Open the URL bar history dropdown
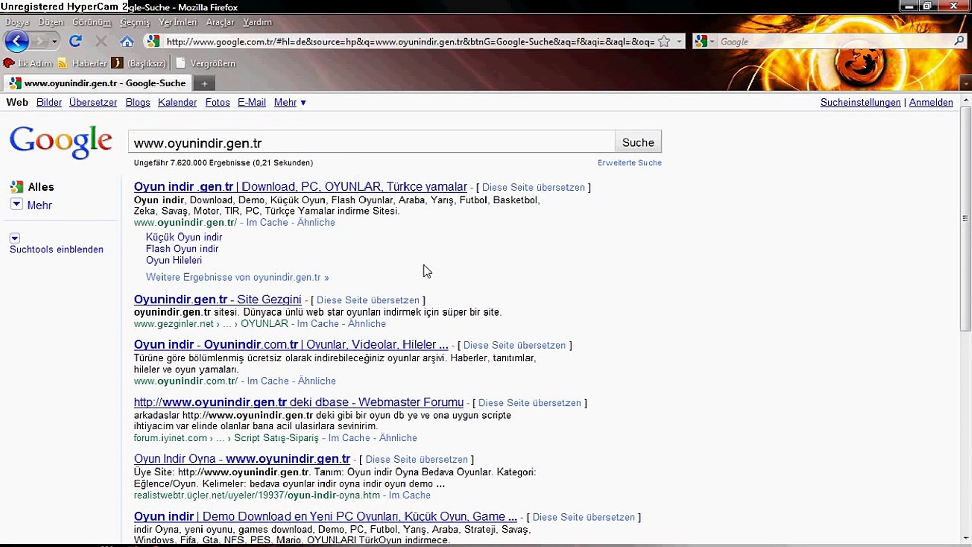Image resolution: width=972 pixels, height=547 pixels. point(679,42)
